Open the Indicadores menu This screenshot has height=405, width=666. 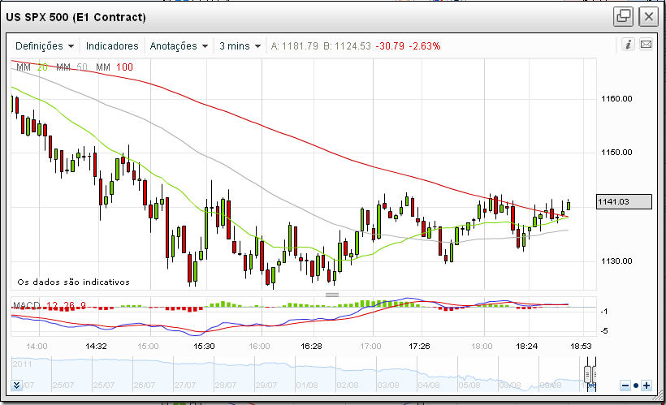point(112,45)
